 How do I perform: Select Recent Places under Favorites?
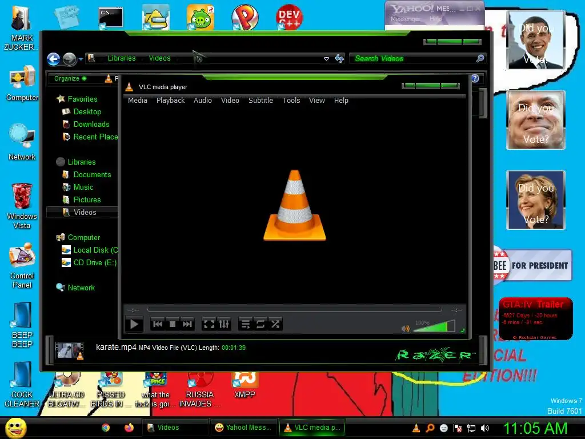pyautogui.click(x=90, y=137)
